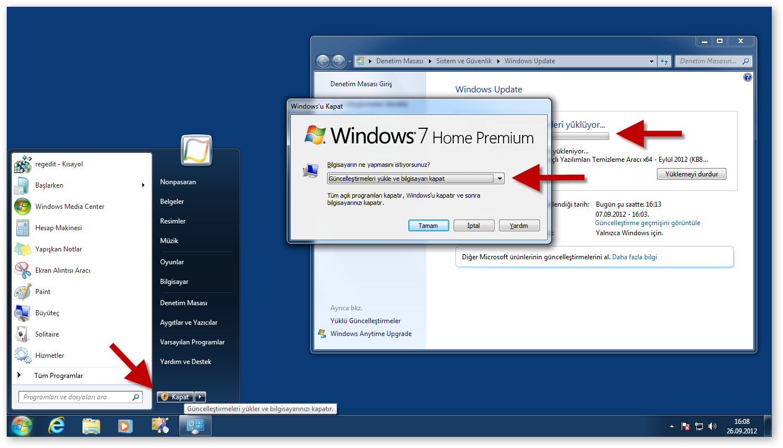Open Windows Anytime Upgrade link

tap(371, 334)
